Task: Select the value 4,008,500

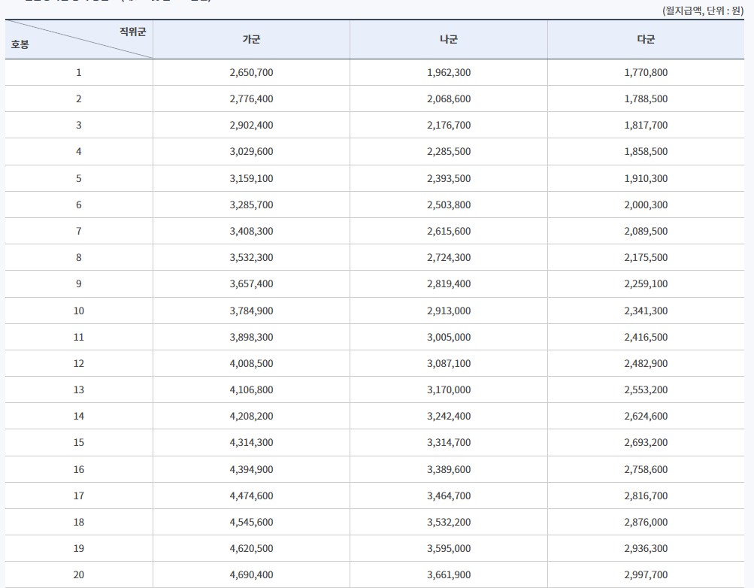Action: pyautogui.click(x=252, y=363)
